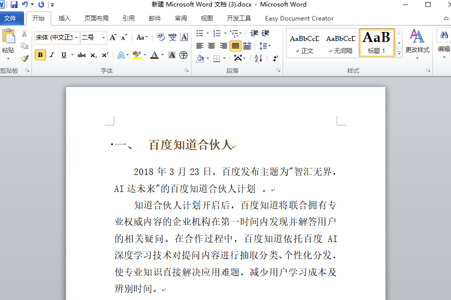Toggle Align Text Right

[x=223, y=46]
